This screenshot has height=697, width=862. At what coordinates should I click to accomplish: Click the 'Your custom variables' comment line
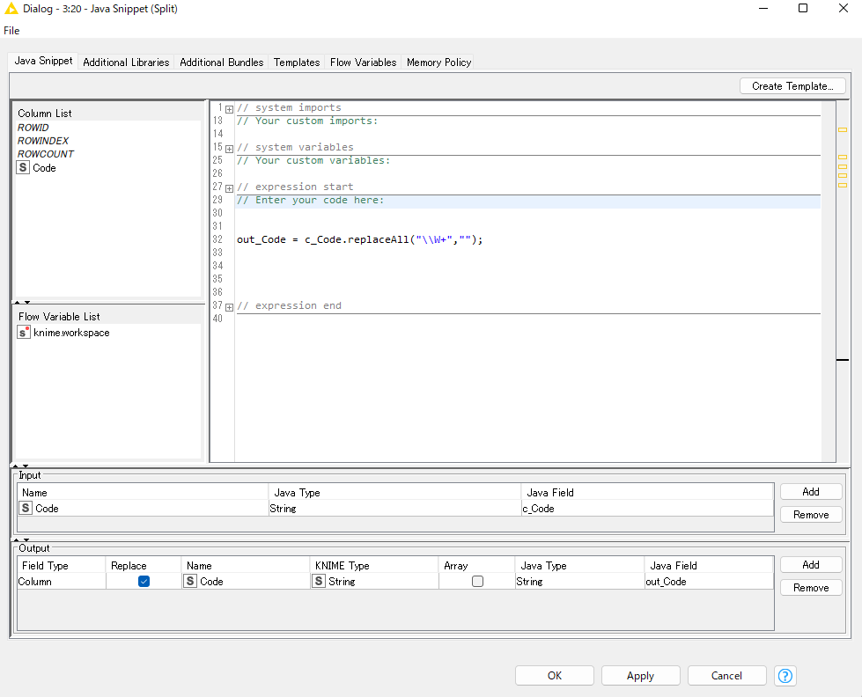pos(313,160)
